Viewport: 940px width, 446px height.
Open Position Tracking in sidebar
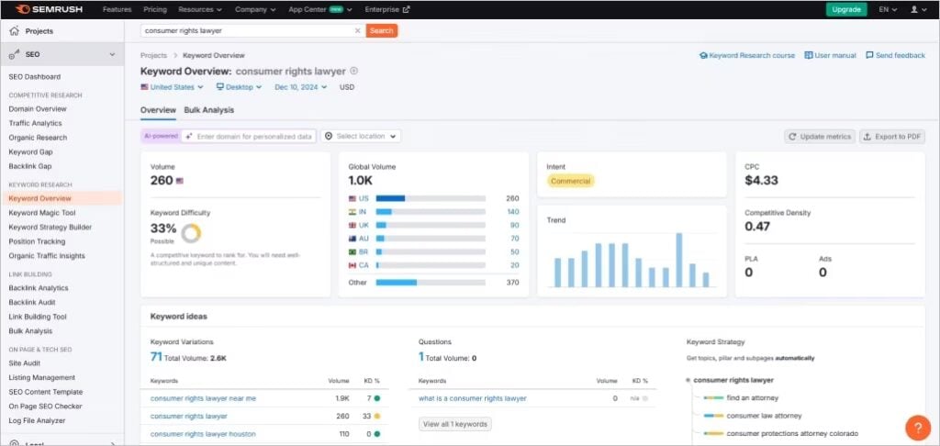(x=37, y=241)
